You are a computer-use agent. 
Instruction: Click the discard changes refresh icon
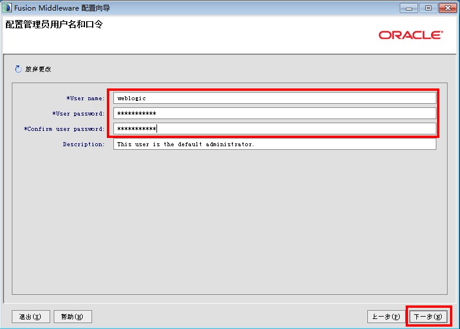(18, 69)
